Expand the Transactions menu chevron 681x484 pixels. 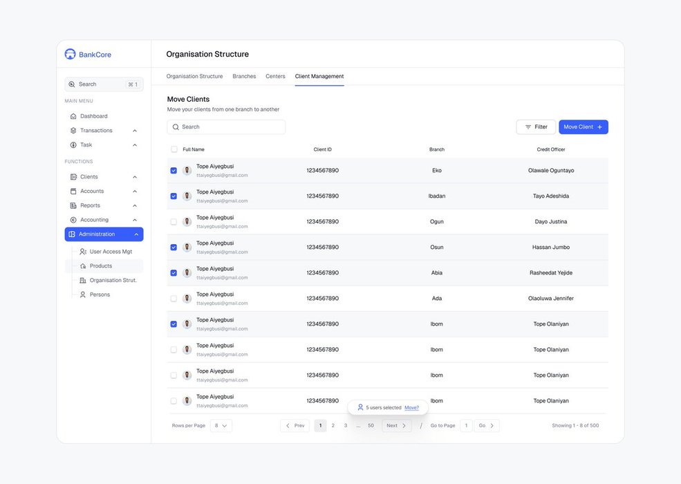click(135, 131)
